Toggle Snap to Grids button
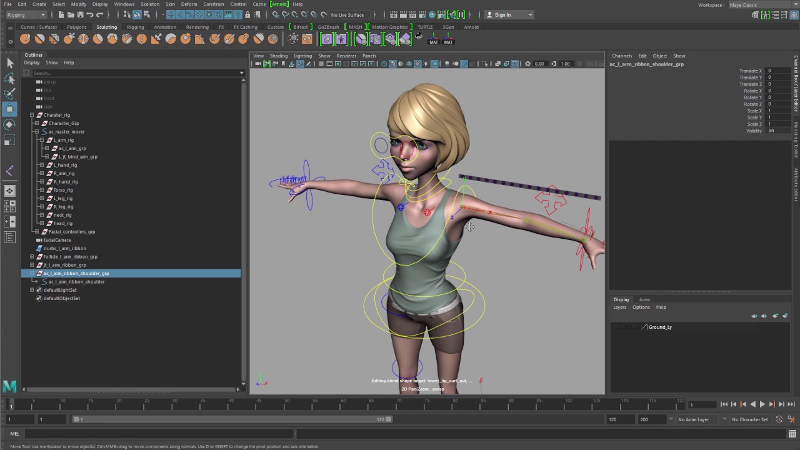800x450 pixels. click(x=275, y=14)
